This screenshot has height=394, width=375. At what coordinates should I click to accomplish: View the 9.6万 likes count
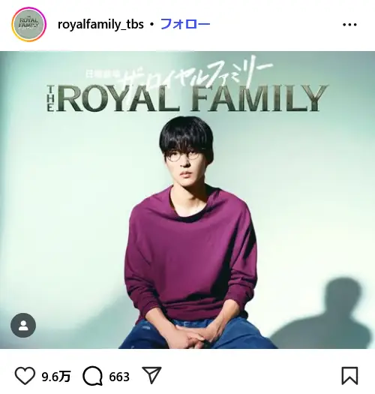click(x=56, y=377)
